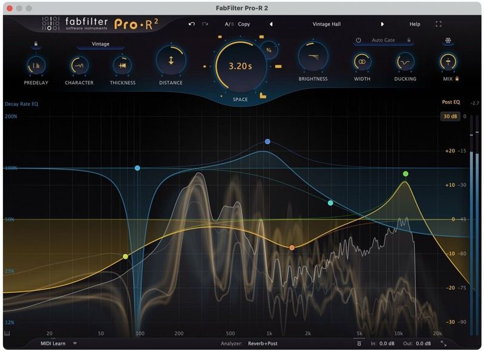The width and height of the screenshot is (484, 351).
Task: Click the Distance knob
Action: [x=171, y=60]
